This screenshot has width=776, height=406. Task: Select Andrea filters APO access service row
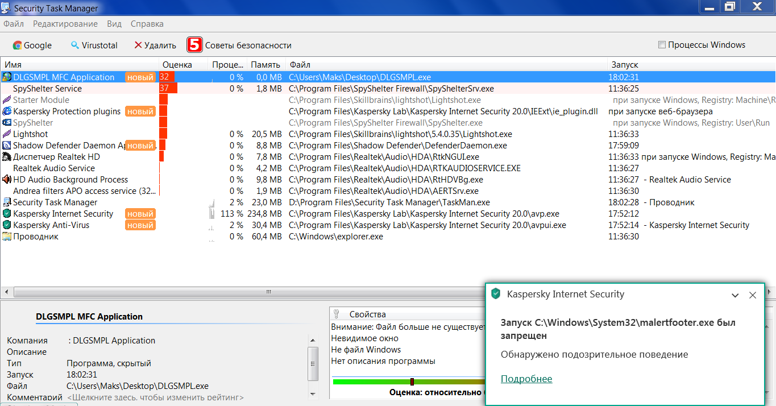coord(388,191)
